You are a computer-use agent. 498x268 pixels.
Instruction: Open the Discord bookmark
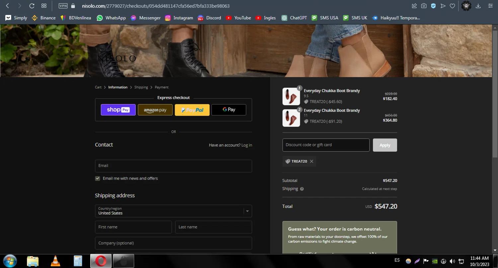click(x=209, y=18)
